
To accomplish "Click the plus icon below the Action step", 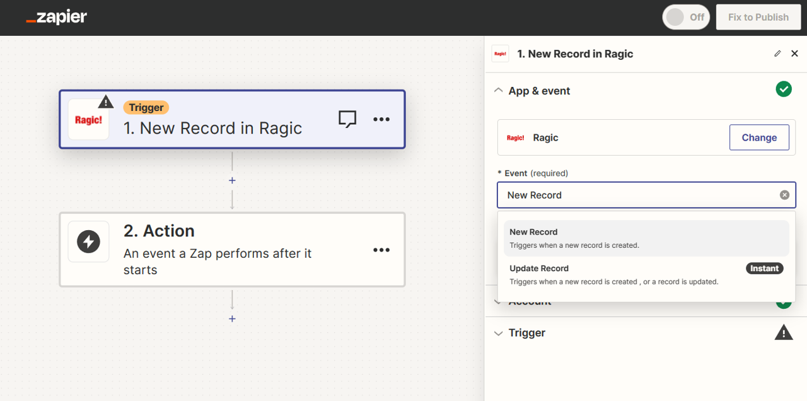I will [232, 319].
